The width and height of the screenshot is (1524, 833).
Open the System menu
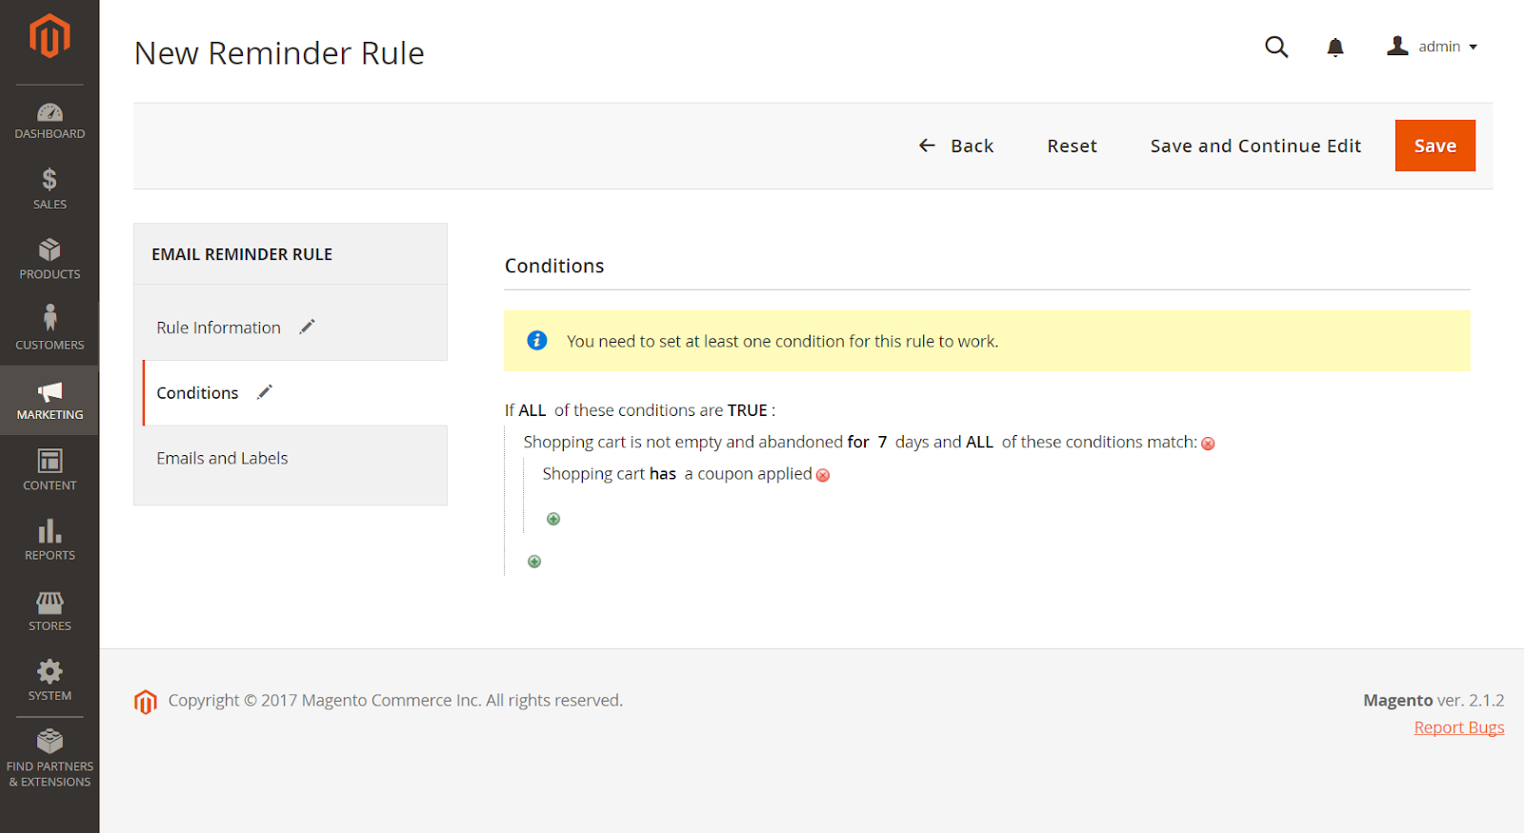pos(50,682)
